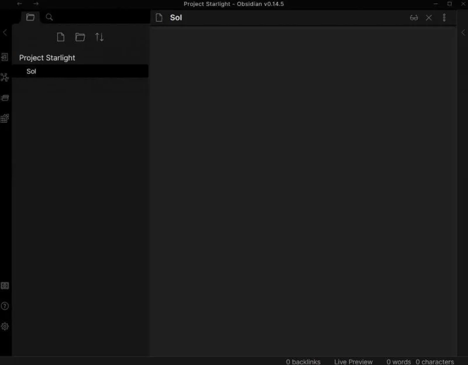Open the file explorer tab
Screen dimensions: 468x365
[x=30, y=18]
